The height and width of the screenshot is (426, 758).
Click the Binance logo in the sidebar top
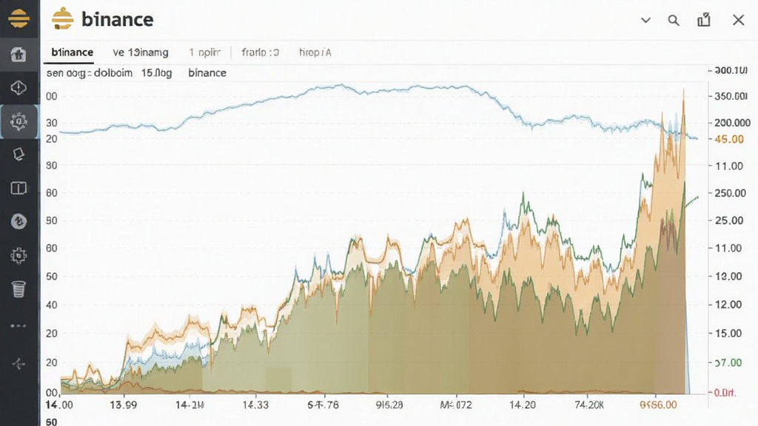click(19, 18)
